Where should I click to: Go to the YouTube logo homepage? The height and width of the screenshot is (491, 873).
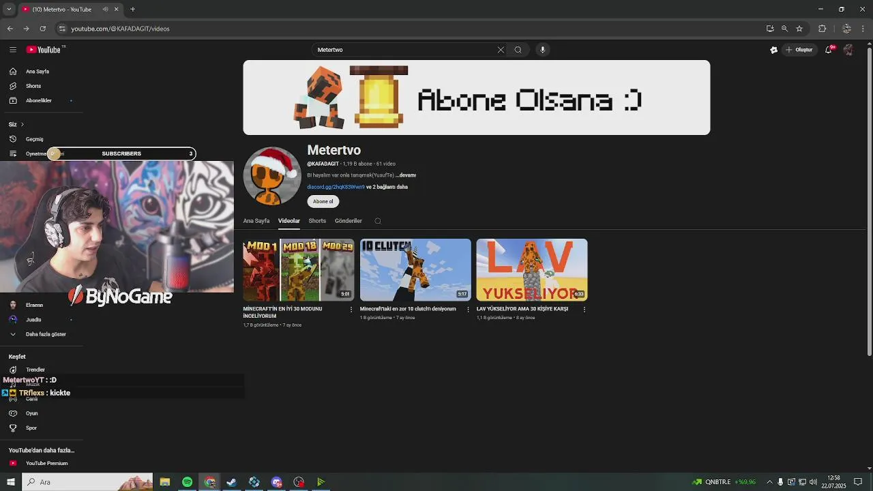[x=45, y=50]
